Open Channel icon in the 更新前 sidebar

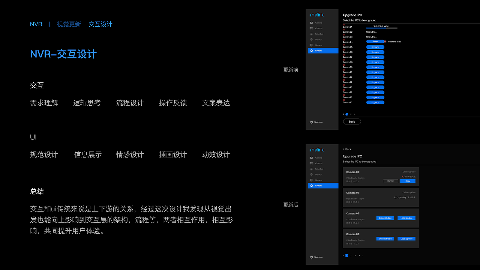point(312,28)
